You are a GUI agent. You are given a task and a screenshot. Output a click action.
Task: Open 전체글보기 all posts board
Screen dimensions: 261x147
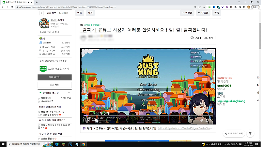pos(46,98)
